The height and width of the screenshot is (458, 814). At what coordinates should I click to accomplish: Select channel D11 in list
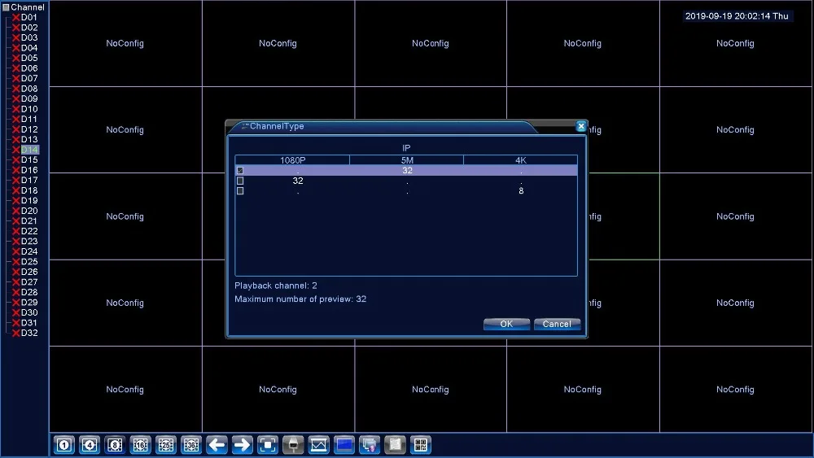pos(29,120)
